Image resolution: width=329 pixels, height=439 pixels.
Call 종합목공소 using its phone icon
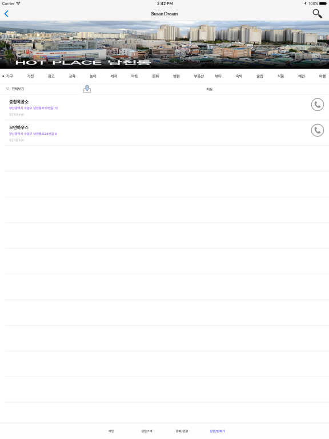point(317,105)
